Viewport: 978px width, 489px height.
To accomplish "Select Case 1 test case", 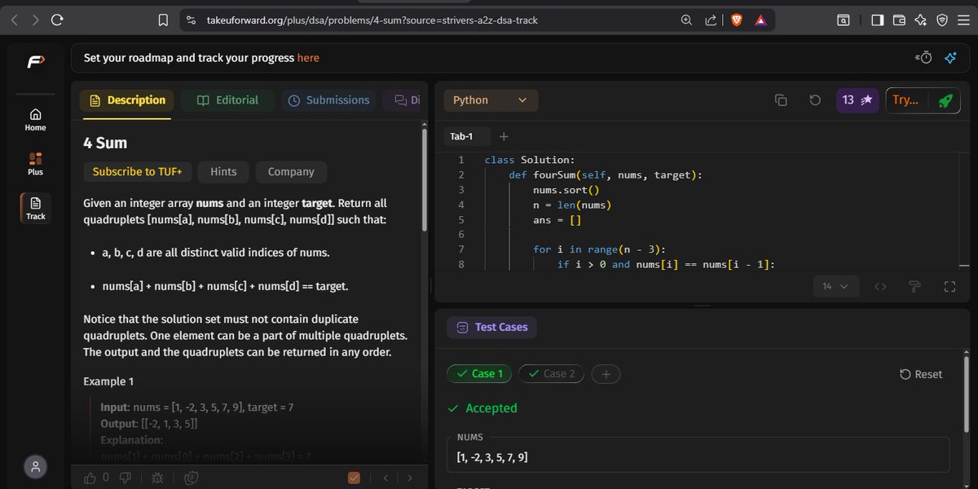I will coord(479,374).
